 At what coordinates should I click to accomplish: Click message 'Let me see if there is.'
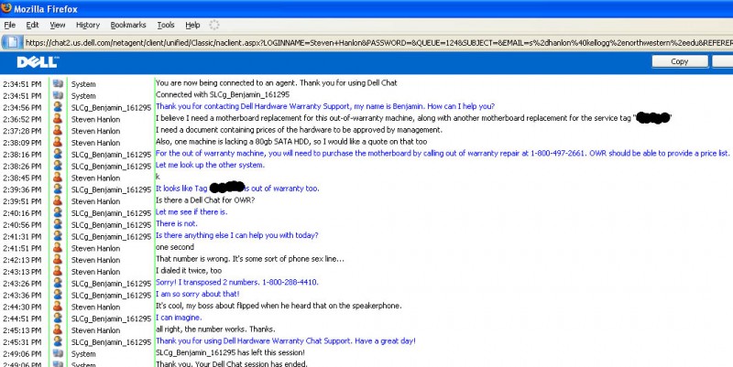[x=191, y=212]
